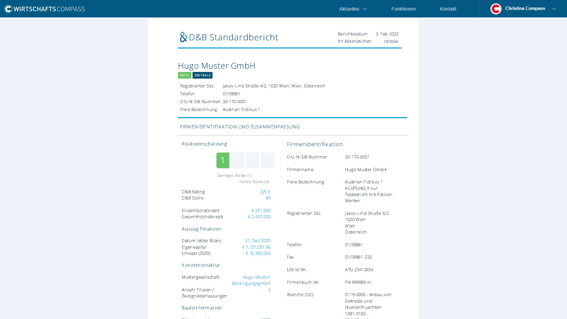Click the D&B Rating value 2A 1
Screen dimensions: 567x319
265,192
